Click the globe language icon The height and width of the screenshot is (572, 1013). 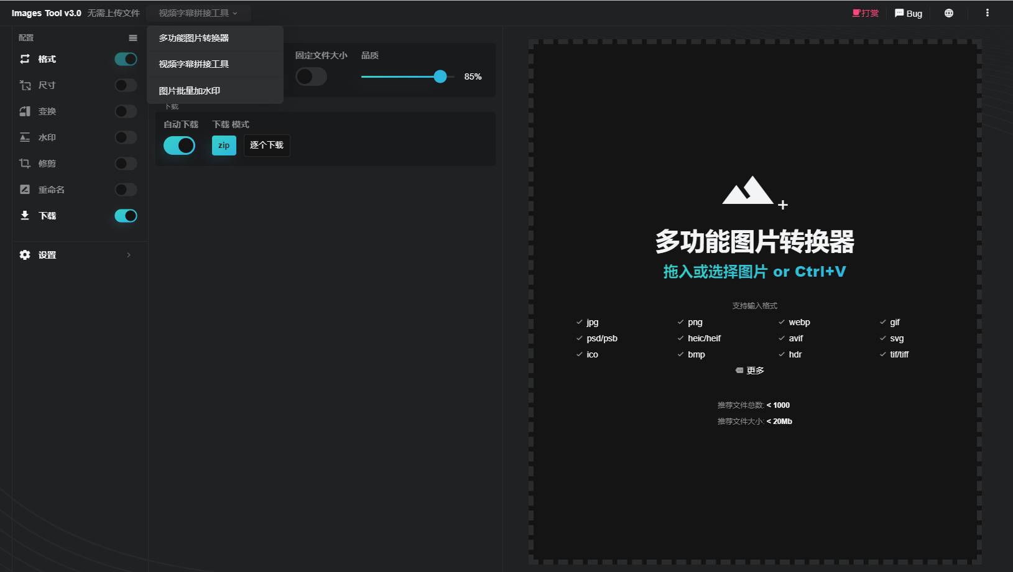pos(949,13)
